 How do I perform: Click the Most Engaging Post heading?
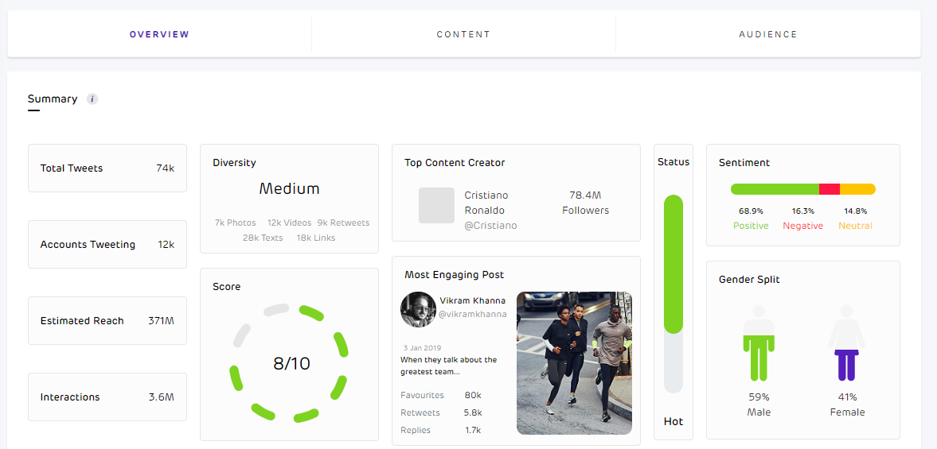tap(454, 275)
